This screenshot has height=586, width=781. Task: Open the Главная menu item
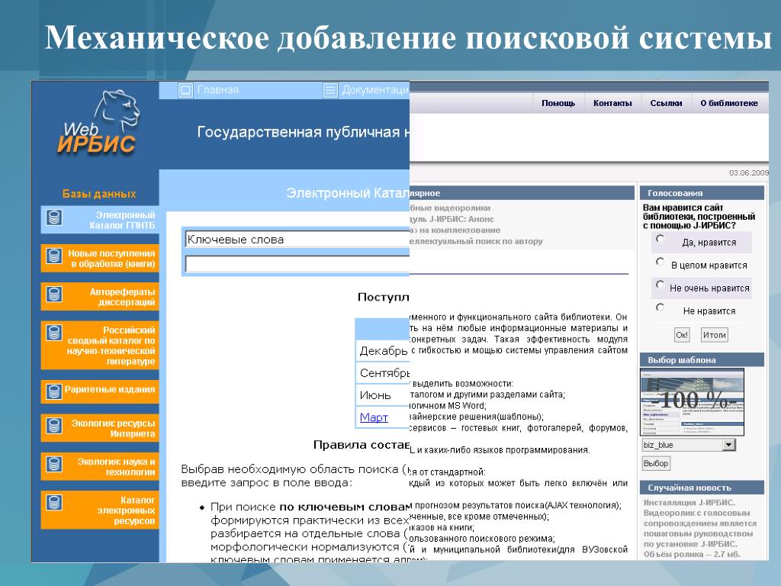click(x=217, y=90)
